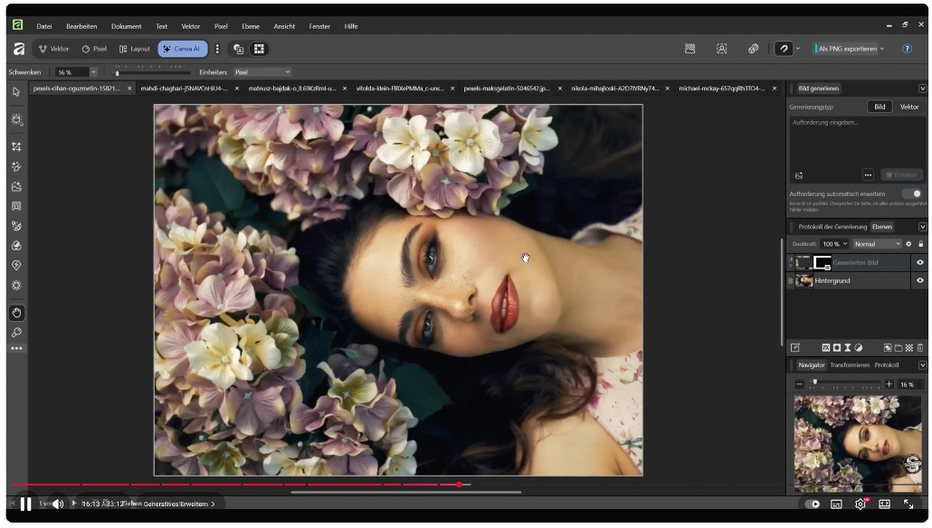The width and height of the screenshot is (932, 528).
Task: Open the layer lock padlock icon
Action: pos(921,244)
